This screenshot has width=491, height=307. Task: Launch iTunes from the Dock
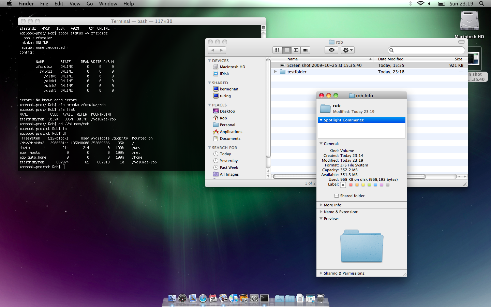point(234,298)
